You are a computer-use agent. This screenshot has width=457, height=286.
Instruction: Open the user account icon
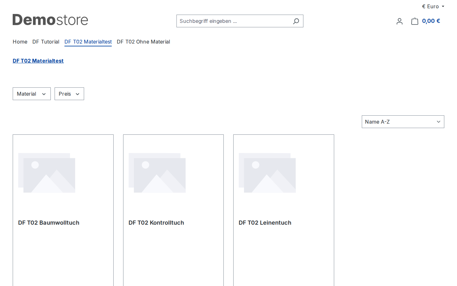click(x=400, y=21)
